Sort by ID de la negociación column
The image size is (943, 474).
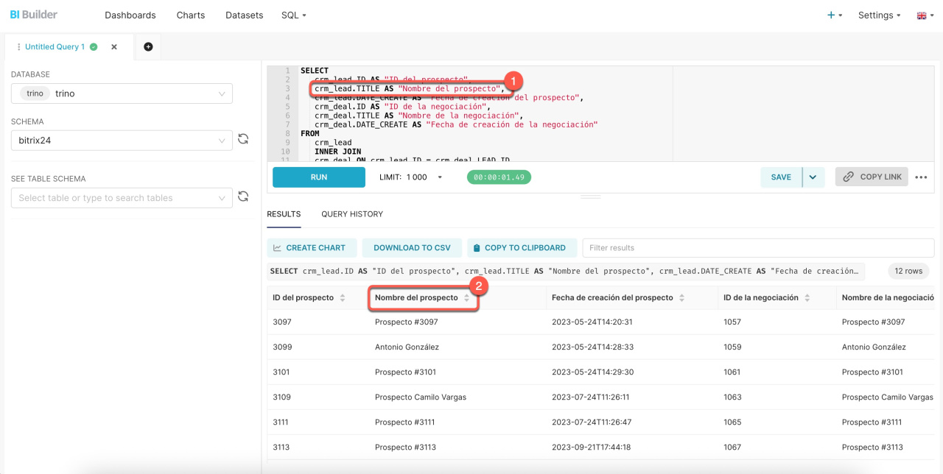click(807, 298)
